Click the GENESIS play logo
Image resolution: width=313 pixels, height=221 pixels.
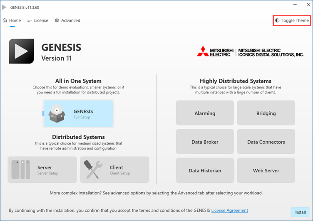point(21,51)
